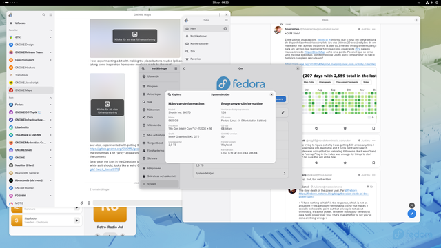Viewport: 441px width, 248px height.
Task: Go back from Om page
Action: pos(184,68)
